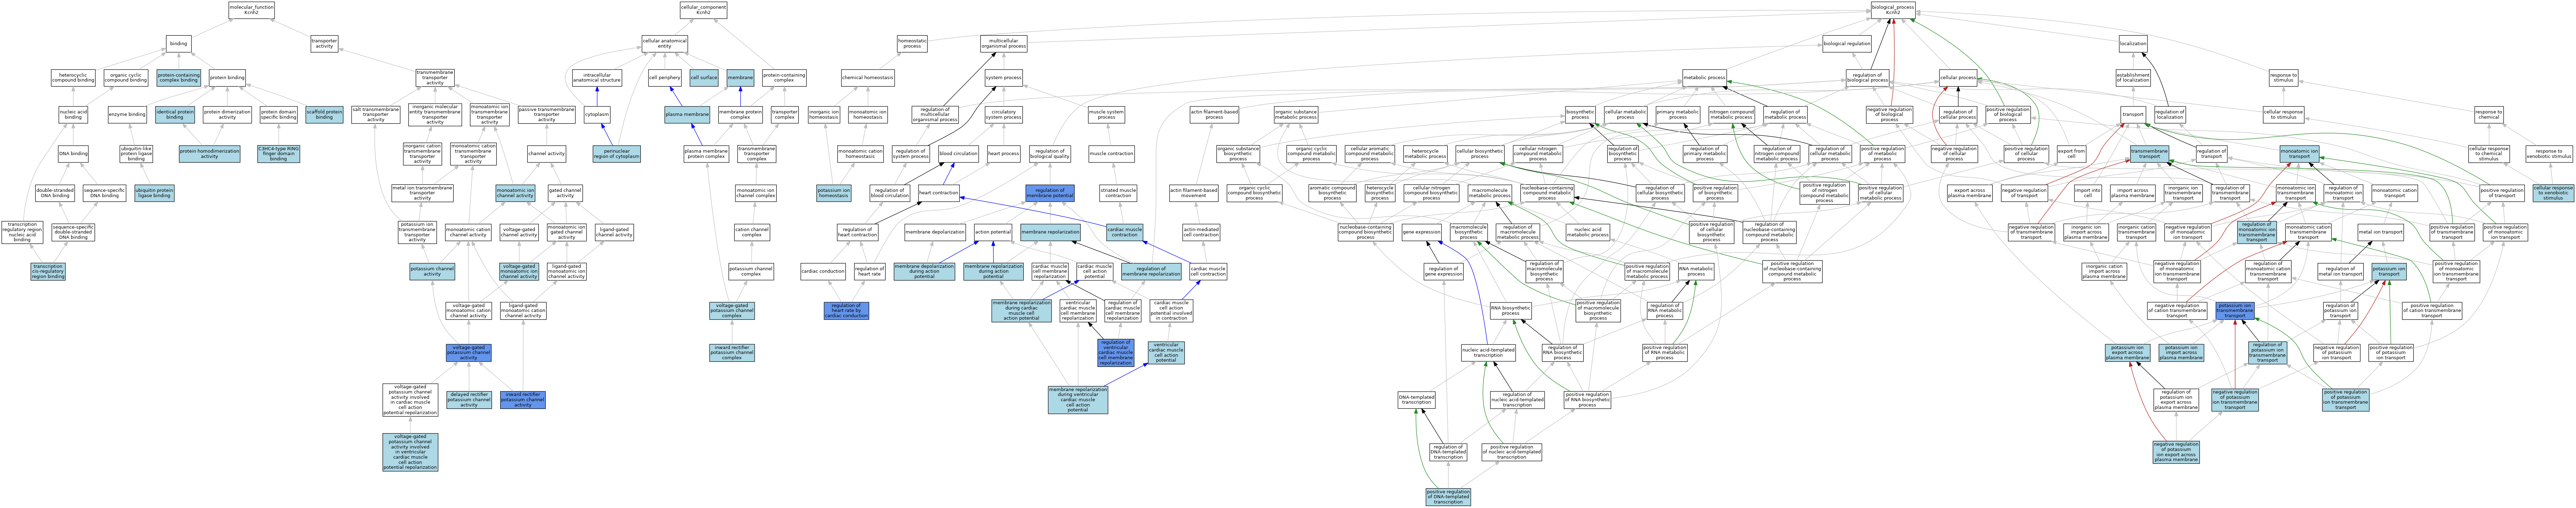This screenshot has height=508, width=2576.
Task: Click the cellular_component Kcnh2 root node
Action: 703,10
